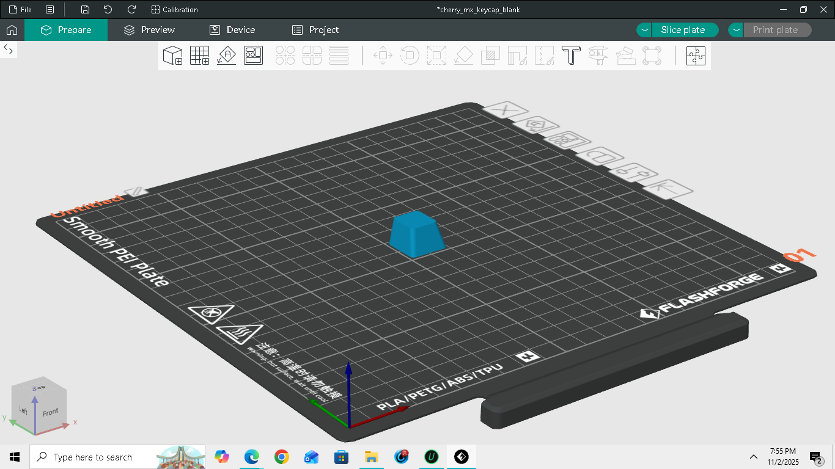Open Google Chrome from the taskbar

(x=281, y=457)
